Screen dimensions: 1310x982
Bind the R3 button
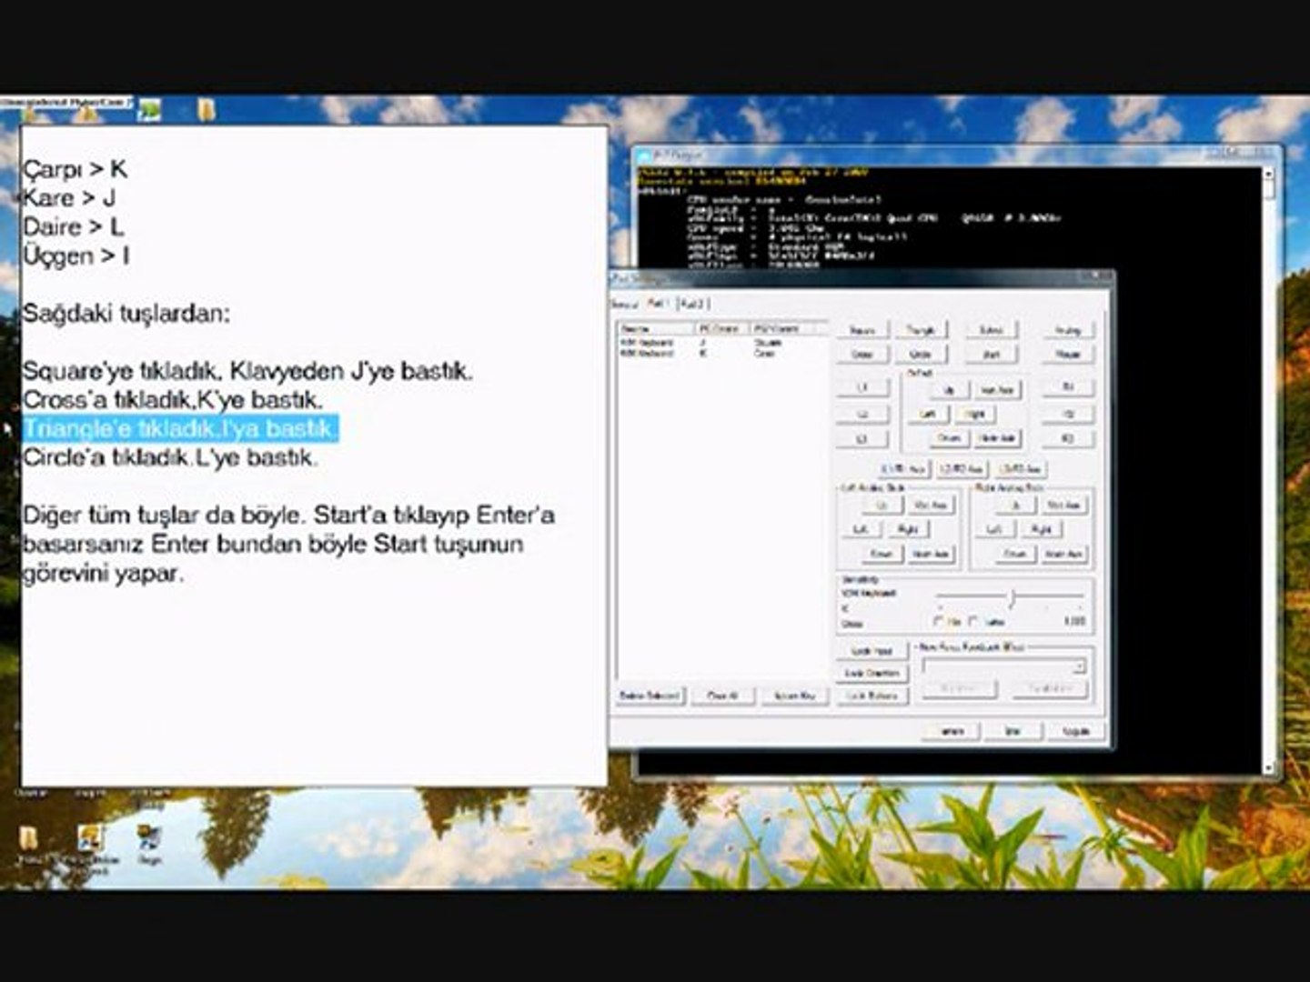pyautogui.click(x=1067, y=438)
